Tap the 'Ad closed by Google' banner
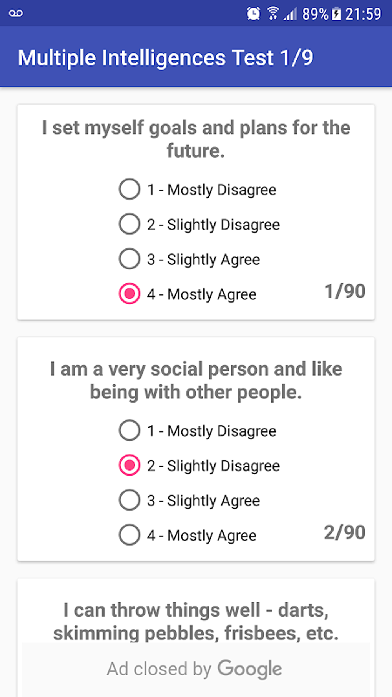392x697 pixels. pos(196,670)
